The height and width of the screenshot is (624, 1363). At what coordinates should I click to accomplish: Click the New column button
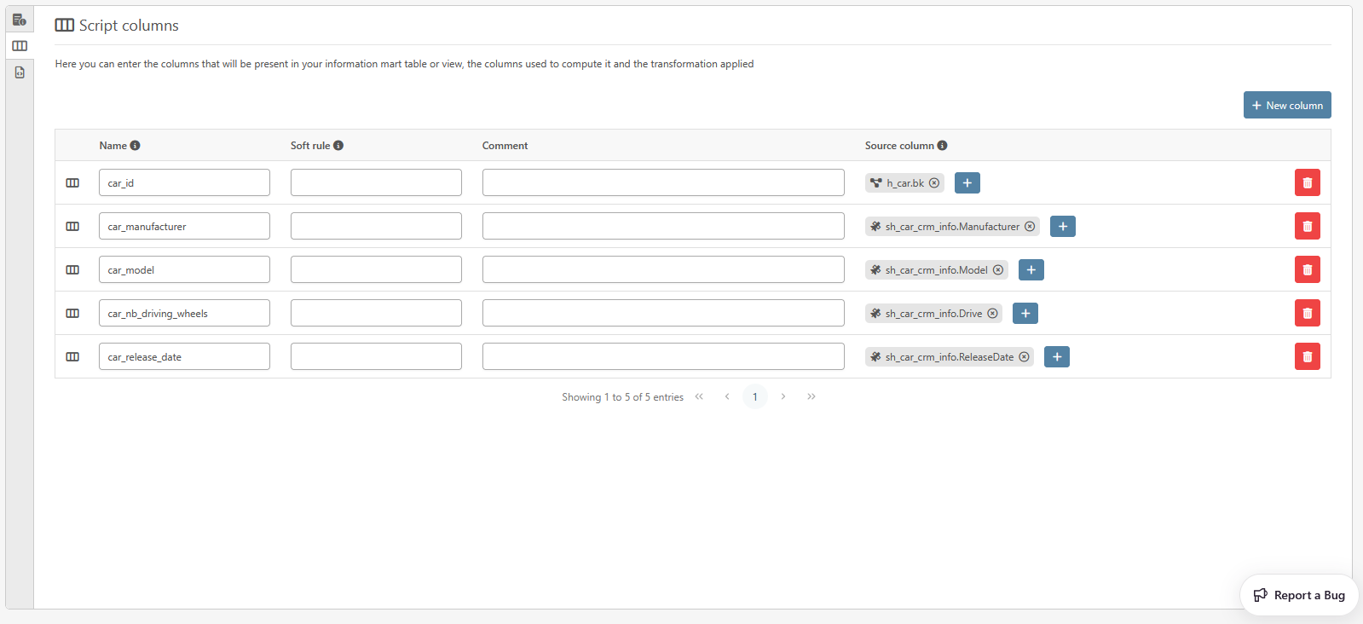[x=1286, y=105]
